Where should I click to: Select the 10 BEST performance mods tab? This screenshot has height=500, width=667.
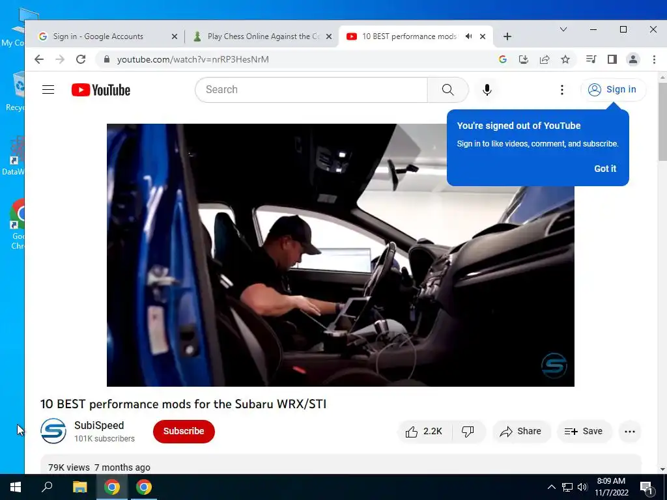pyautogui.click(x=409, y=36)
